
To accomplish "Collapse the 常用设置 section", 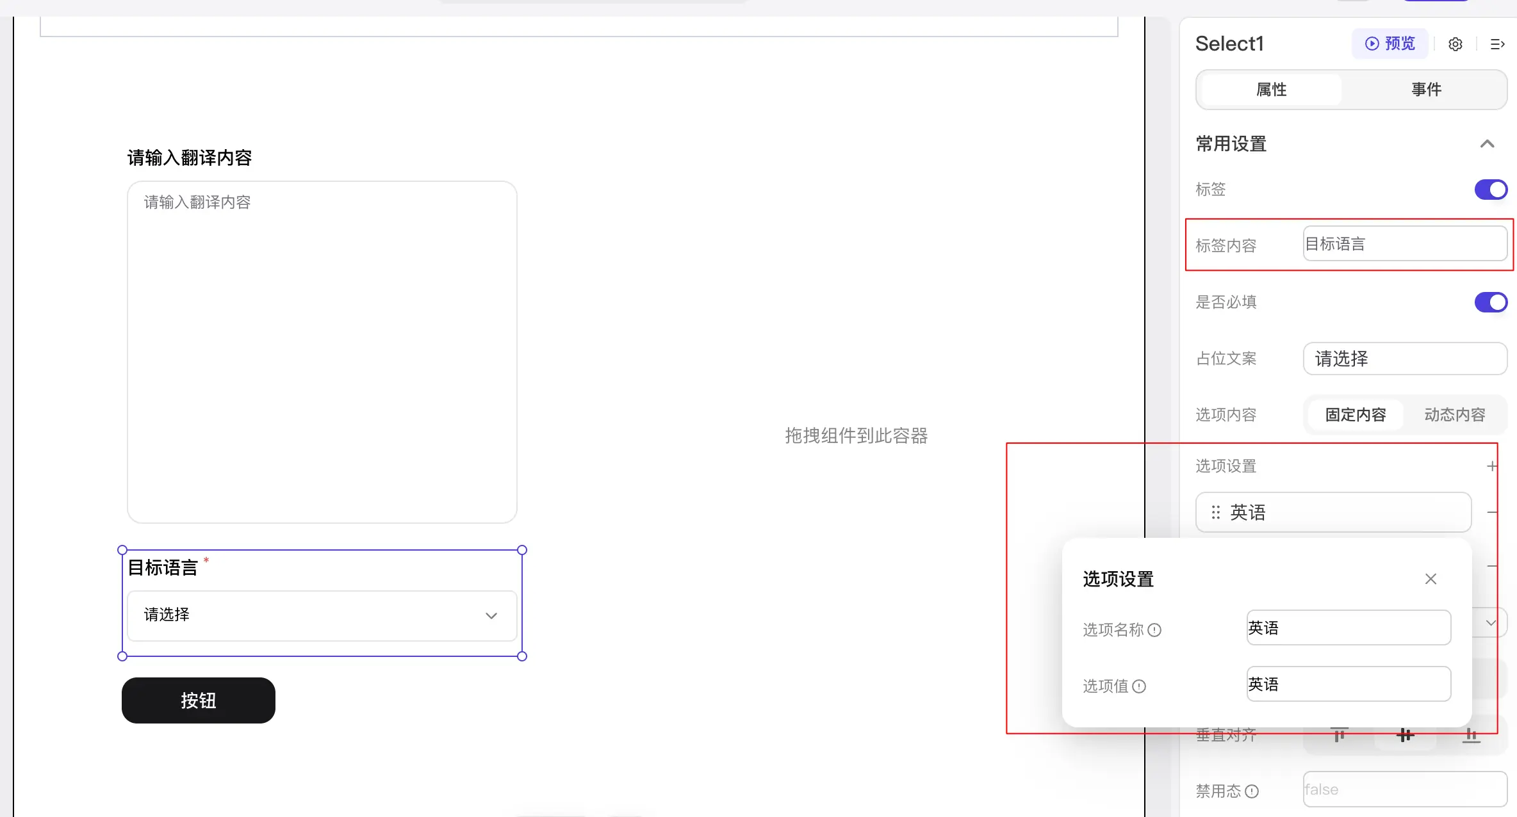I will click(x=1487, y=144).
